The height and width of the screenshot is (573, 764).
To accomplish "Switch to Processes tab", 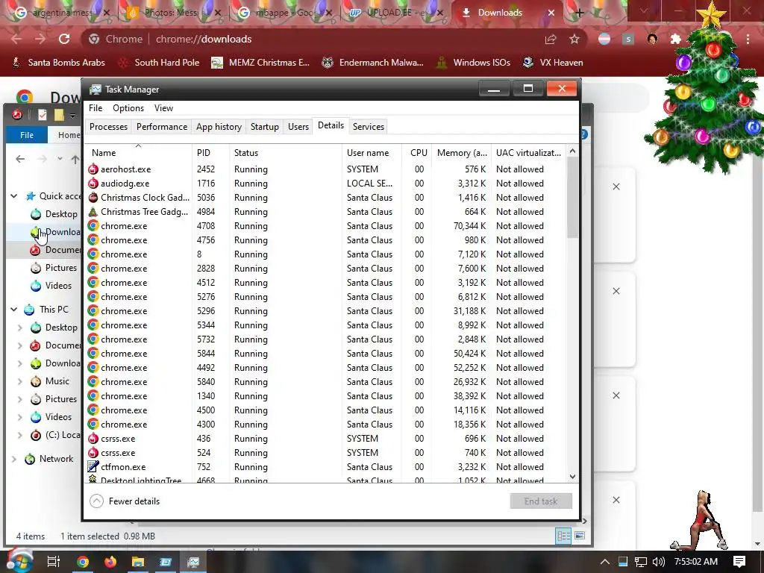I will coord(108,127).
